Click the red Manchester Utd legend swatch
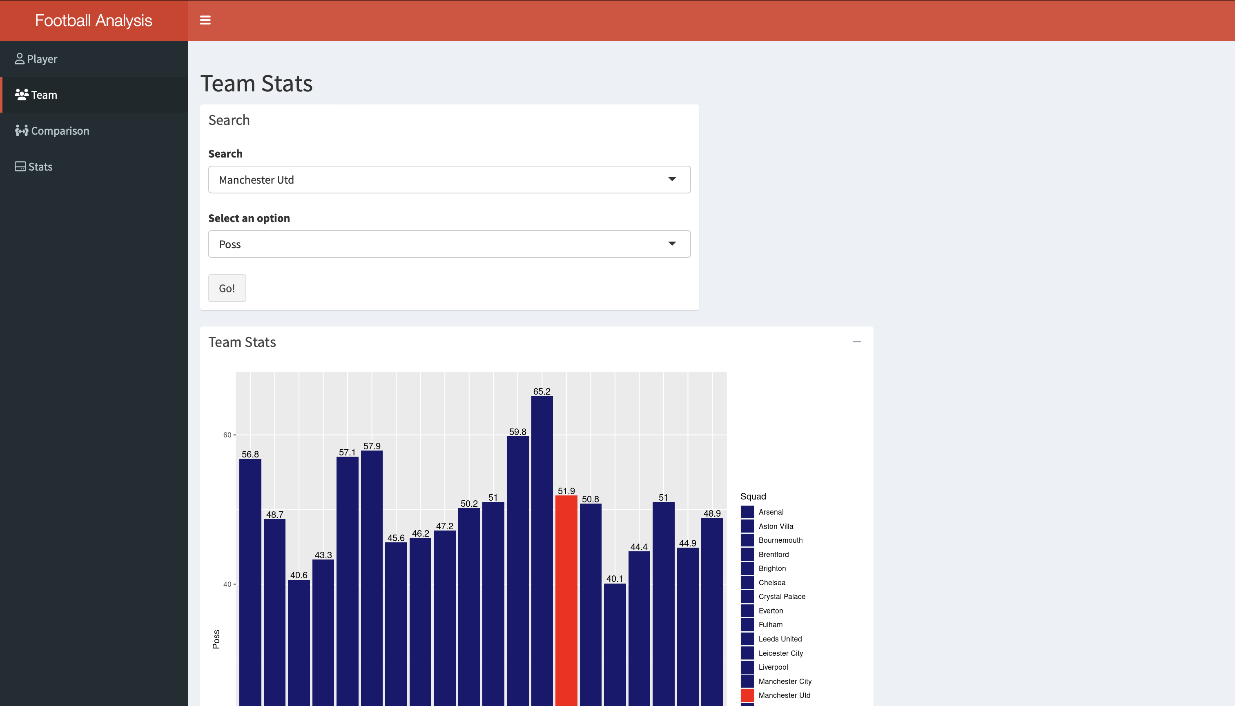This screenshot has width=1235, height=706. (747, 695)
